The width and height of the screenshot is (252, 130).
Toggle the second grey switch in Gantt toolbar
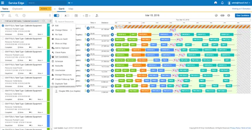click(x=67, y=16)
